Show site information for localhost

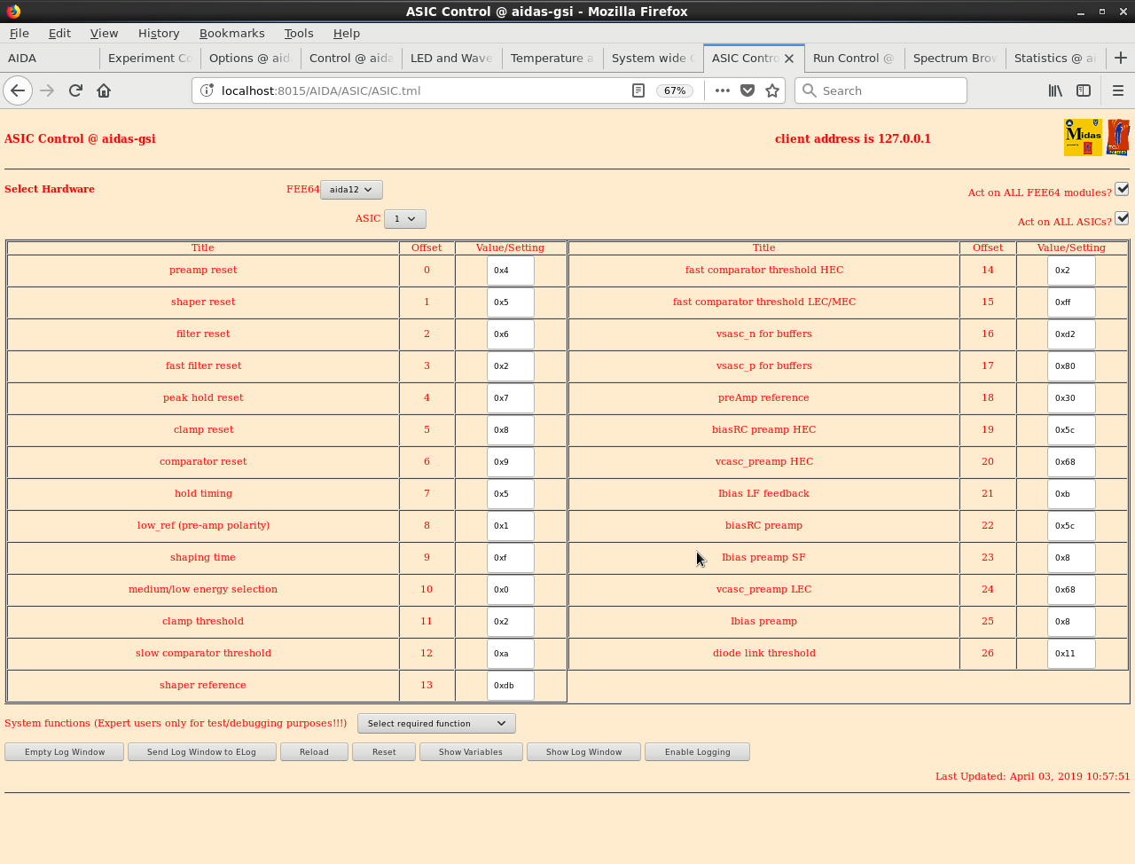tap(207, 90)
